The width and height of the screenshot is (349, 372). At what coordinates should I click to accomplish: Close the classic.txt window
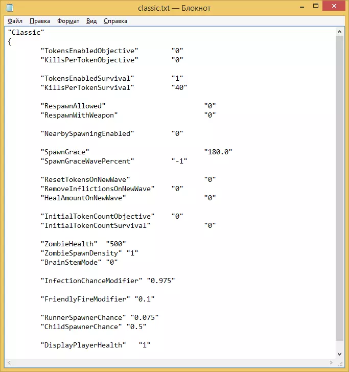click(334, 6)
